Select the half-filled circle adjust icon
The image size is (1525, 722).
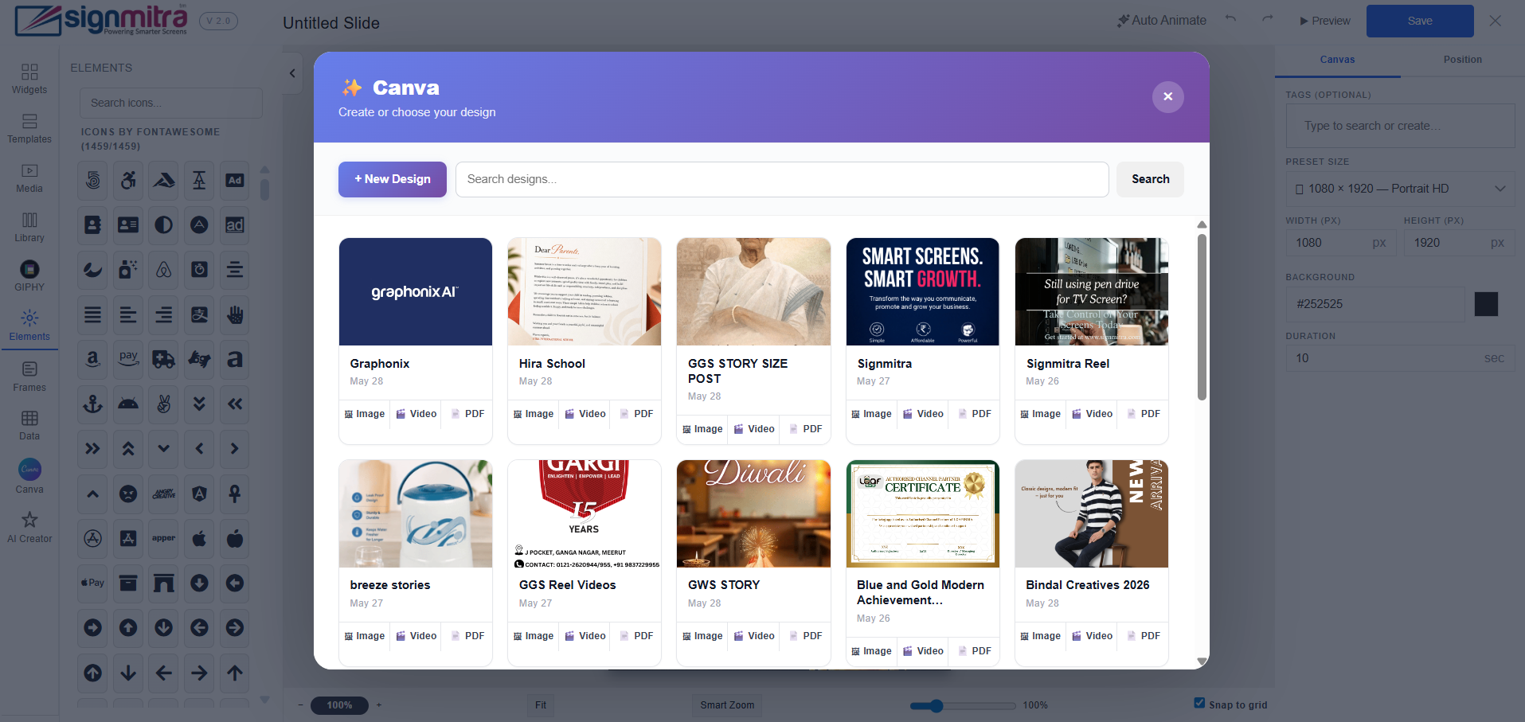[164, 225]
